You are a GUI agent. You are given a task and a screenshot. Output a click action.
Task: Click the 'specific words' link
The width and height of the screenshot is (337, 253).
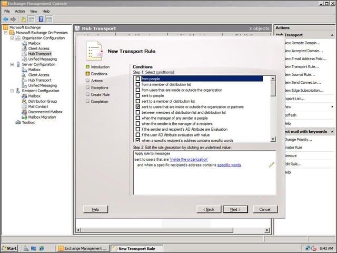click(229, 165)
